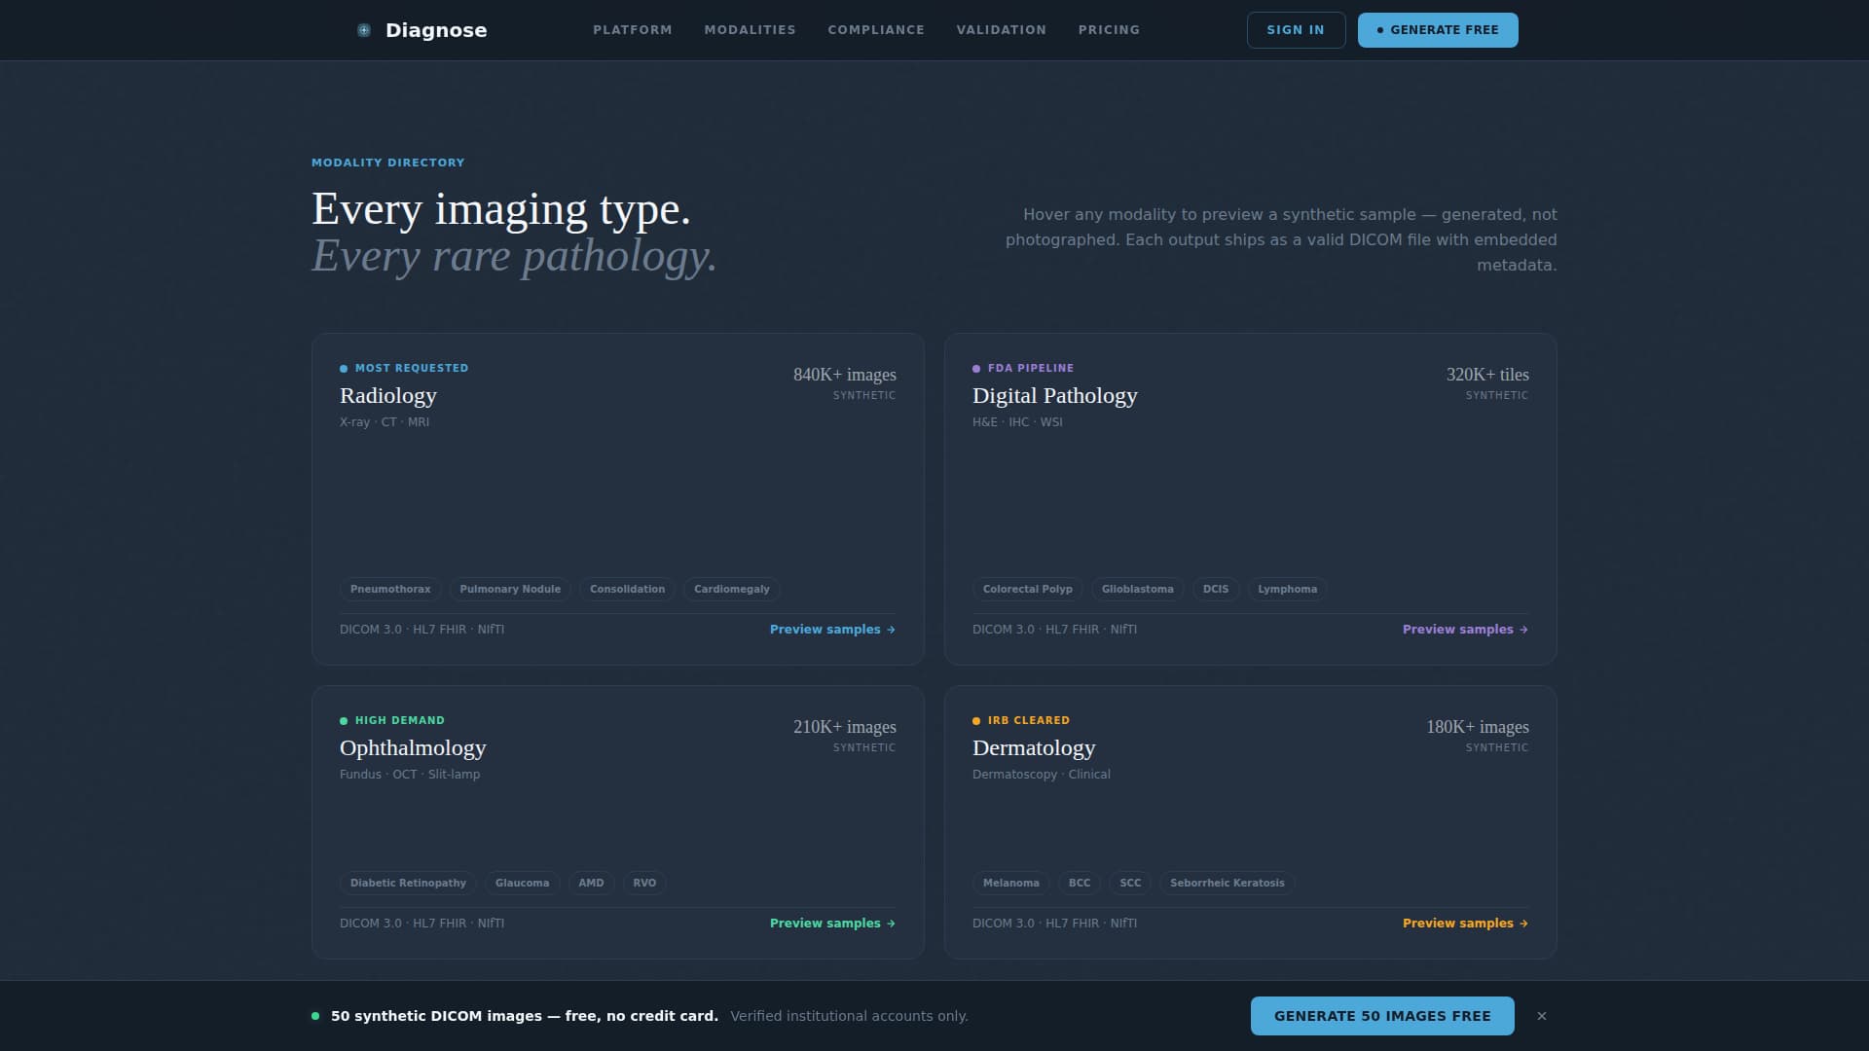1869x1051 pixels.
Task: Click the FDA Pipeline badge
Action: [x=1023, y=368]
